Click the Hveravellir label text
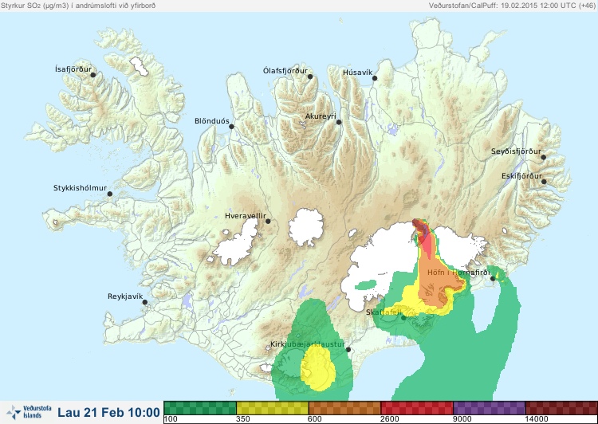This screenshot has width=598, height=424. pyautogui.click(x=246, y=216)
